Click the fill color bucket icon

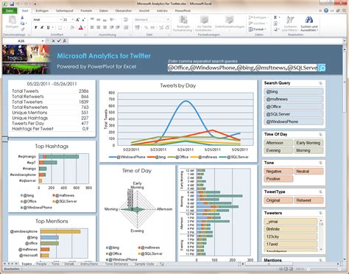(x=72, y=27)
